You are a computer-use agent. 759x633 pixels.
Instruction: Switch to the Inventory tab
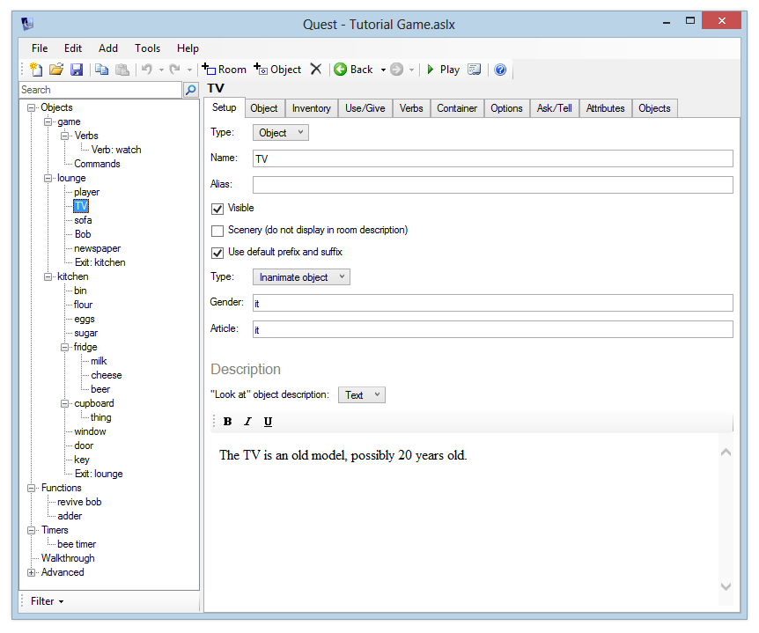pos(311,108)
